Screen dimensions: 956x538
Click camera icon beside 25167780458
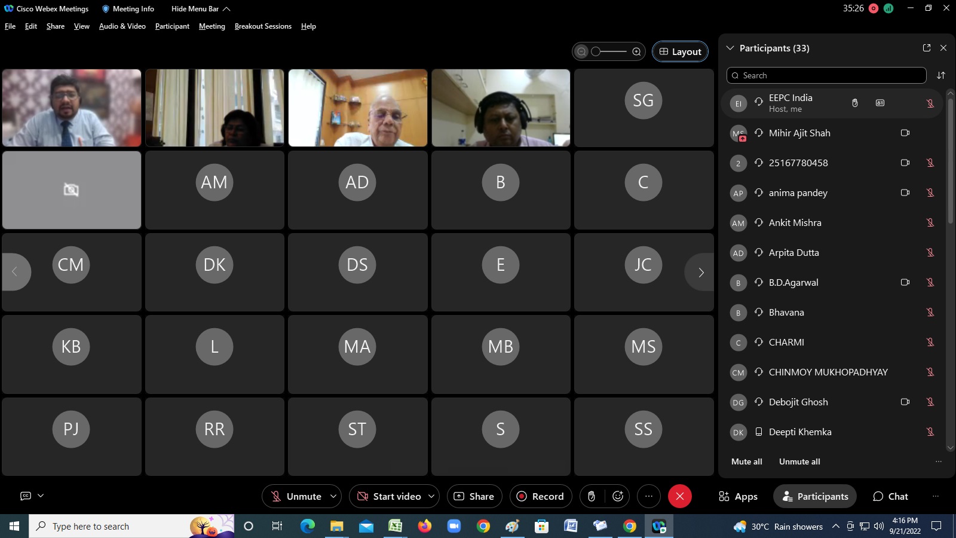tap(905, 163)
